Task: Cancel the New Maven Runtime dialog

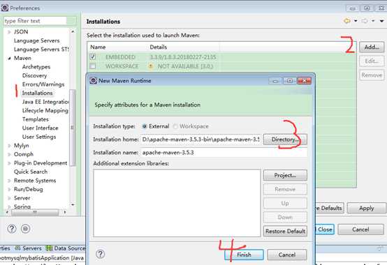Action: pos(287,255)
